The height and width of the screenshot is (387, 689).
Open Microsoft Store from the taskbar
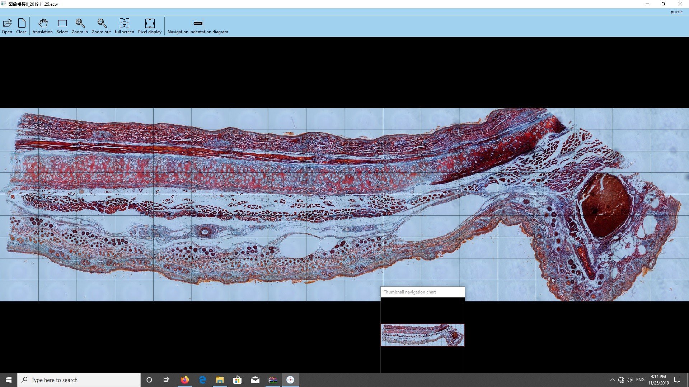point(238,380)
